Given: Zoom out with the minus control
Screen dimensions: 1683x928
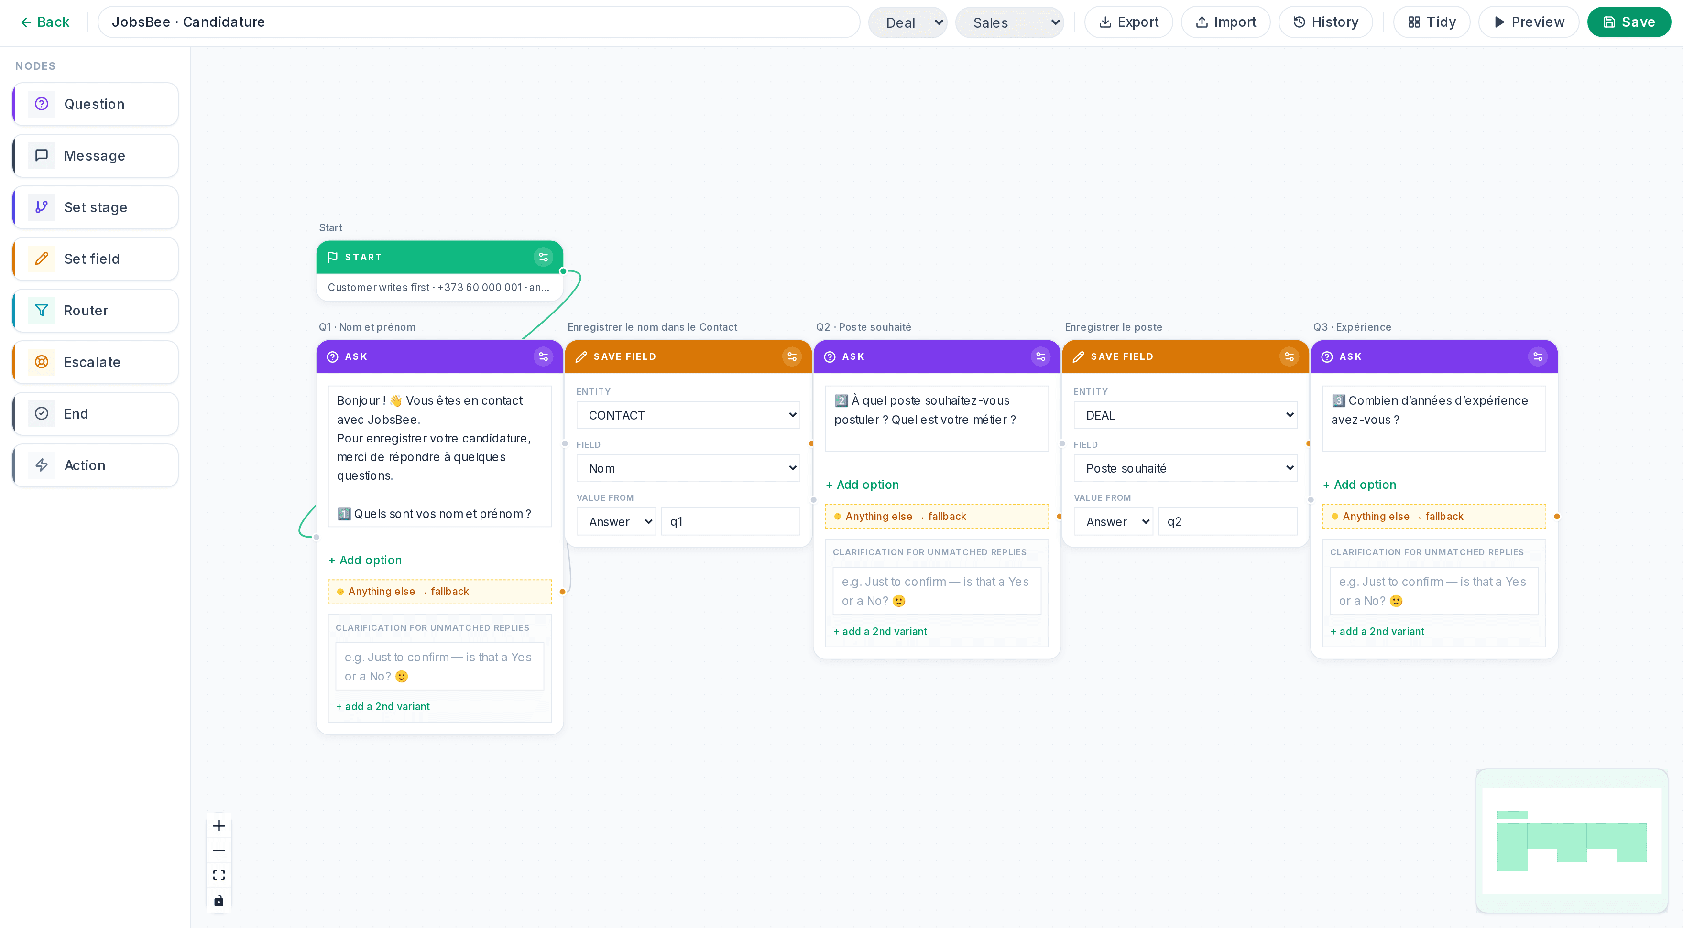Looking at the screenshot, I should click(219, 850).
